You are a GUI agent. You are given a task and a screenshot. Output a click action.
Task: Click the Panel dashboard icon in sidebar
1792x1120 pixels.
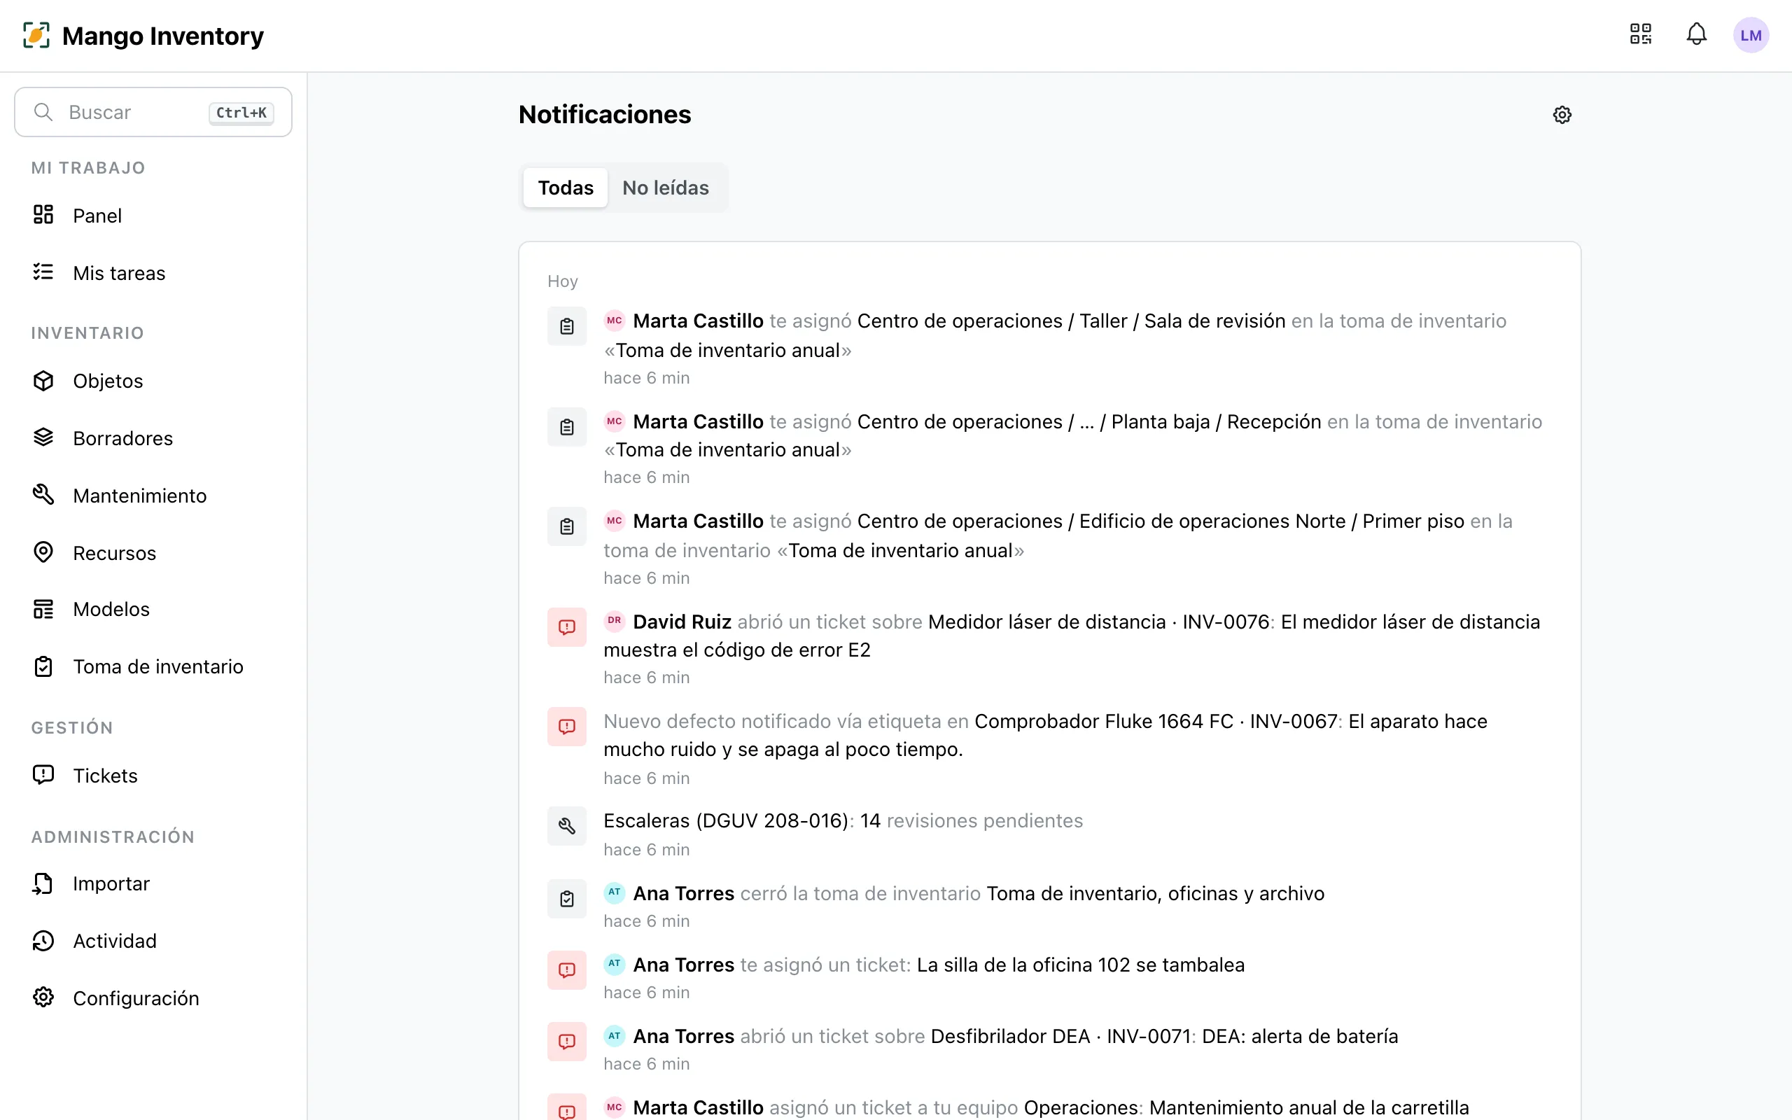click(x=43, y=215)
